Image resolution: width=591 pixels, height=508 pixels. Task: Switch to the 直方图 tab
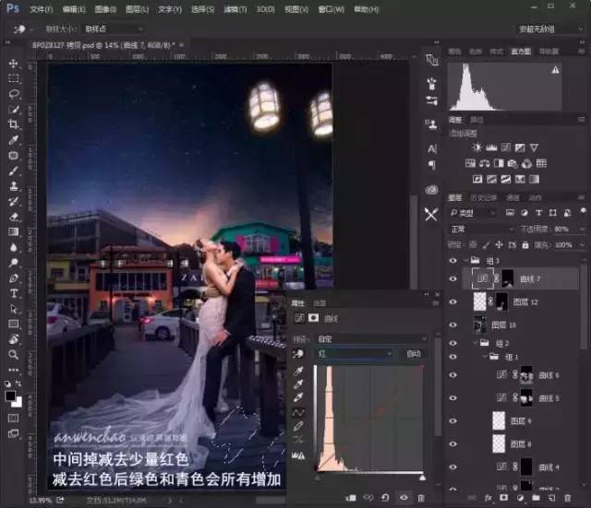point(521,52)
